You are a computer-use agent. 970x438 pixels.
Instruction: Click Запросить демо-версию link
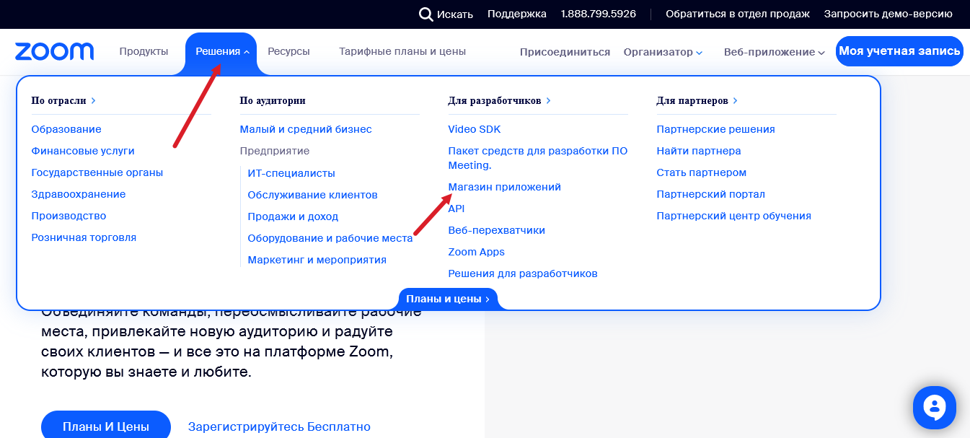[x=889, y=14]
